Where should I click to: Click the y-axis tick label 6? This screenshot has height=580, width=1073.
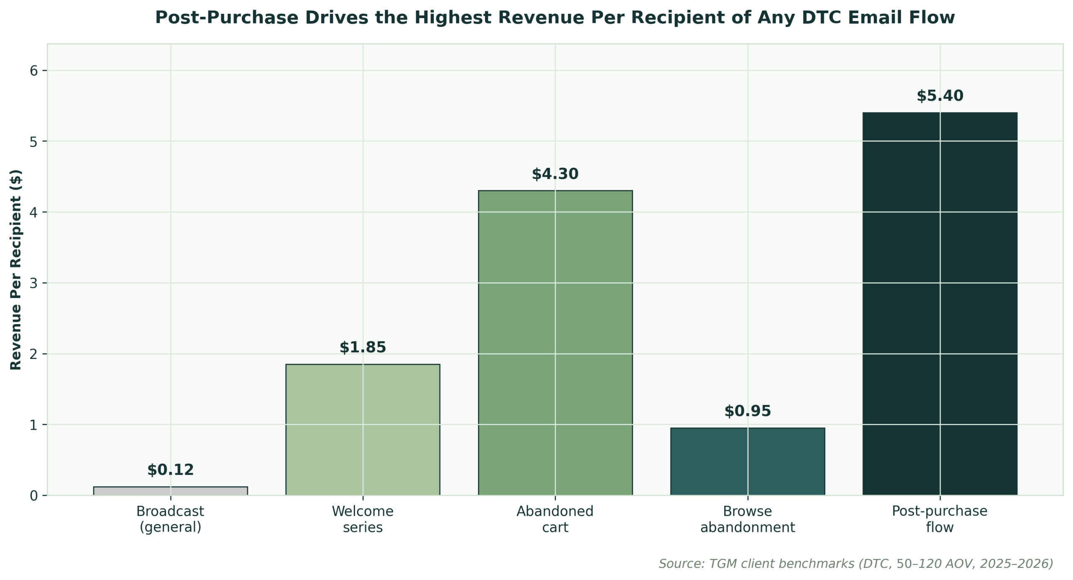point(34,71)
